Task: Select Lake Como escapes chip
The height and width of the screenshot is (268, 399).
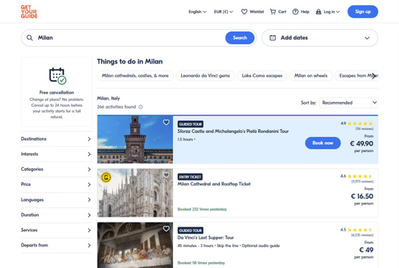Action: [262, 75]
